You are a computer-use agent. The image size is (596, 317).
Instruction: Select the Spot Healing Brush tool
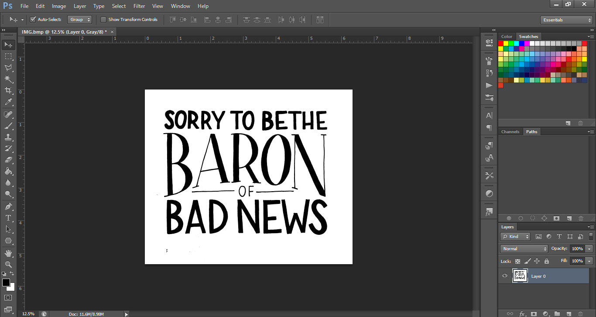tap(8, 114)
